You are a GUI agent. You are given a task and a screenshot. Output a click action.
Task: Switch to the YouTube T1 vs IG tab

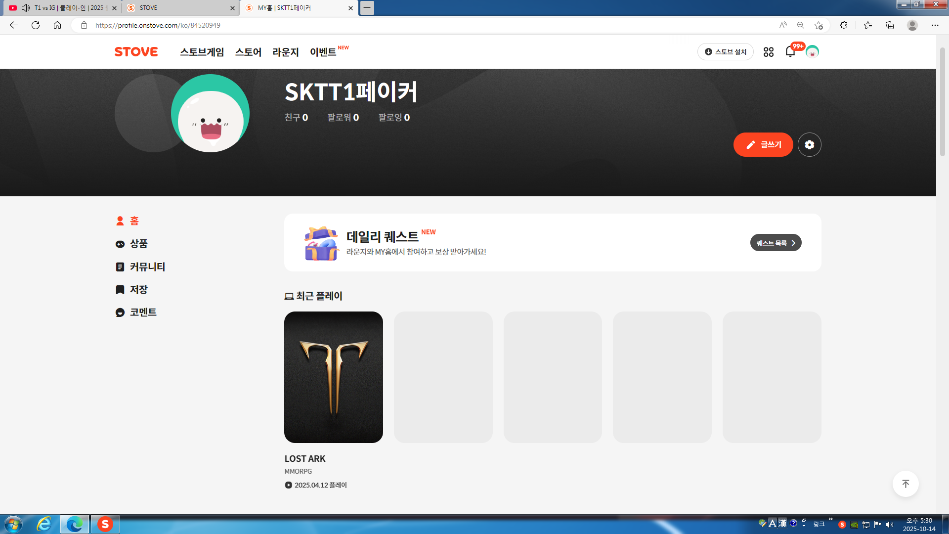(64, 8)
